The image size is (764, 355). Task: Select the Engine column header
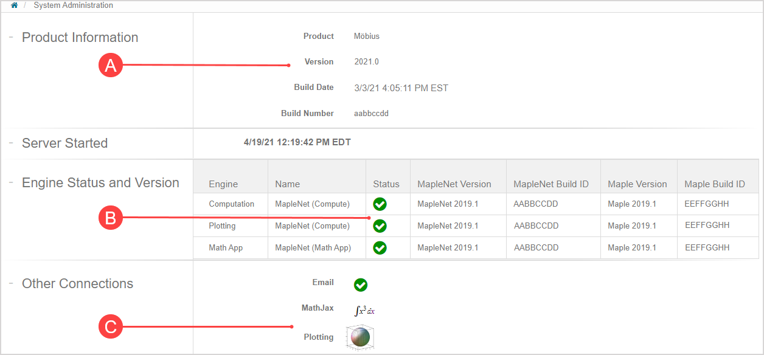223,184
